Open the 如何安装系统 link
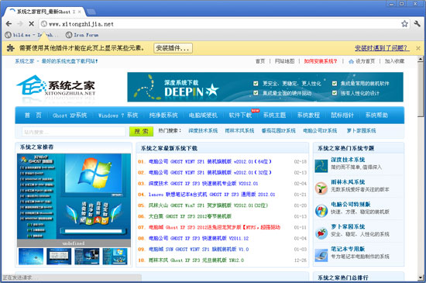 pos(321,61)
